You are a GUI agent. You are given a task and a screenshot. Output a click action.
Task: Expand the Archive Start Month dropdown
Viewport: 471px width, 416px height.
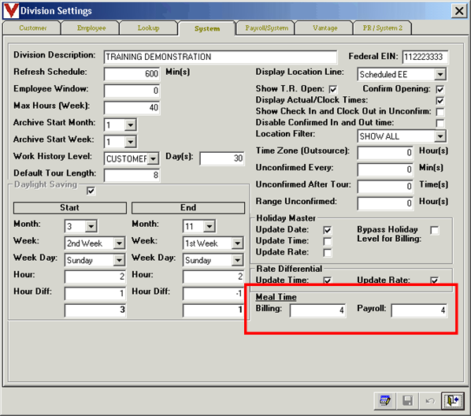(131, 124)
